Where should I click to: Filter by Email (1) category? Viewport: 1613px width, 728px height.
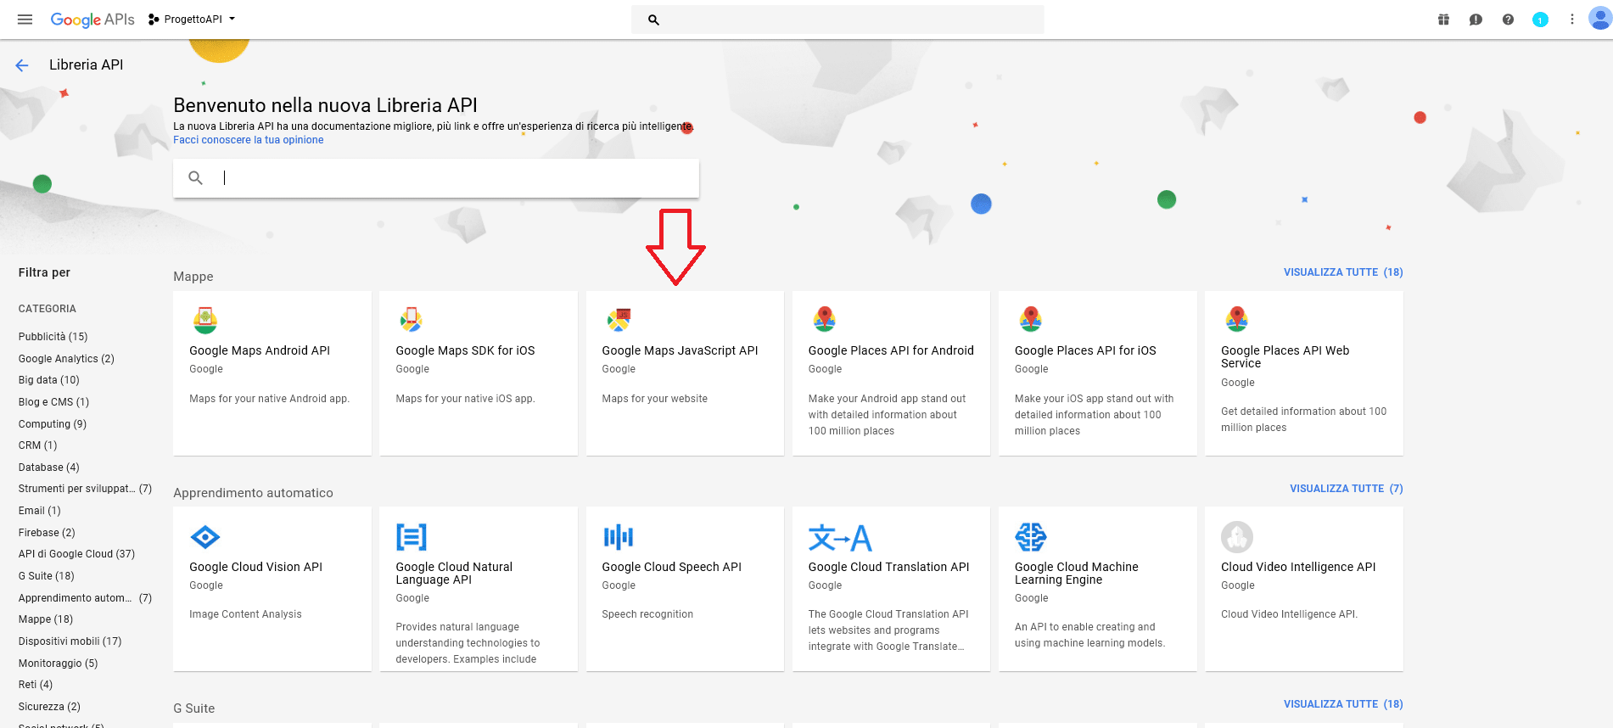click(39, 511)
